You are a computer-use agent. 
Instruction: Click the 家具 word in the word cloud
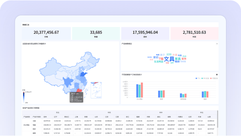178,59
